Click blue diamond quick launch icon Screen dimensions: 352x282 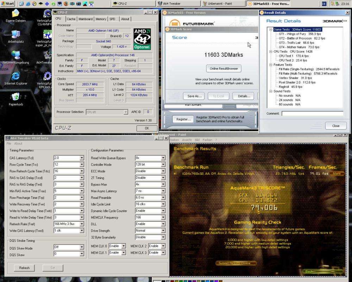[47, 4]
